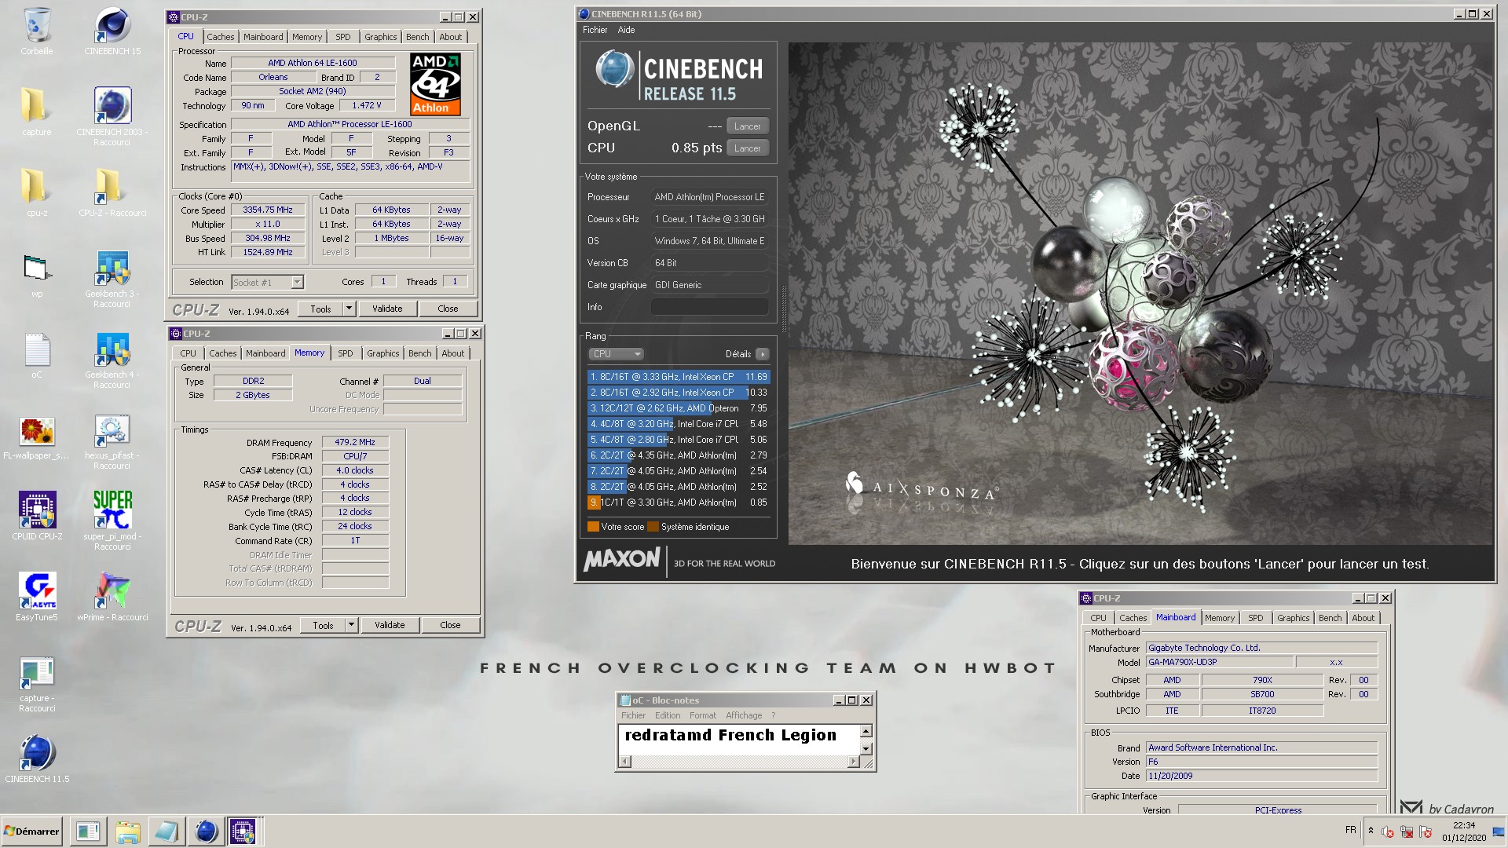Open the SPD tab in top CPU-Z window

343,37
